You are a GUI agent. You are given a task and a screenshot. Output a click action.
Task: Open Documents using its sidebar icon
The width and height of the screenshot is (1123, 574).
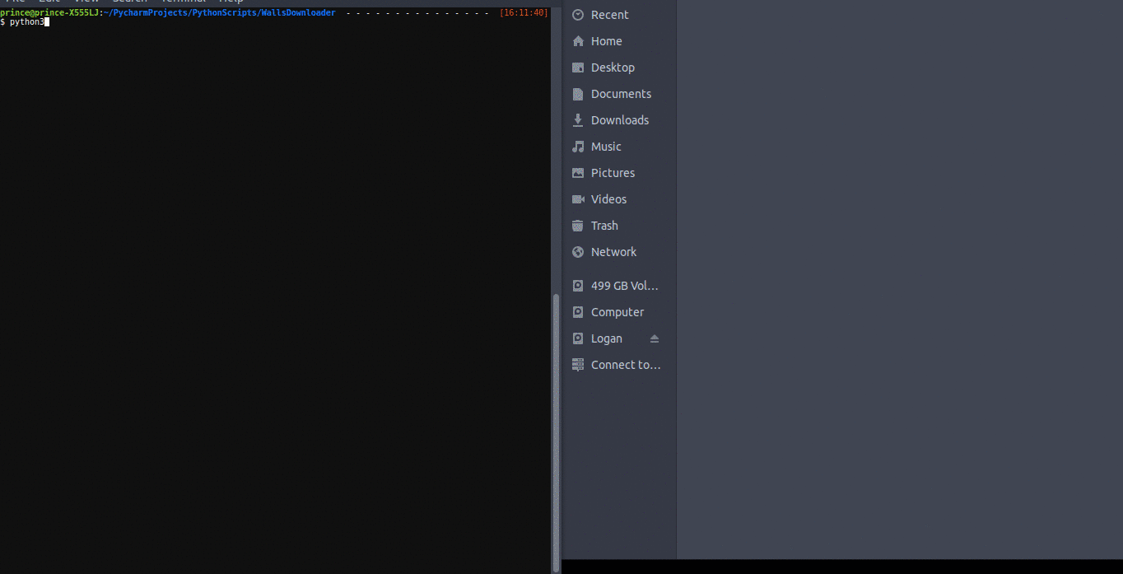coord(578,94)
